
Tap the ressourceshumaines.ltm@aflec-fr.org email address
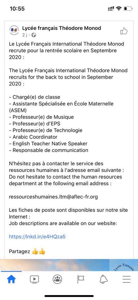(53, 197)
